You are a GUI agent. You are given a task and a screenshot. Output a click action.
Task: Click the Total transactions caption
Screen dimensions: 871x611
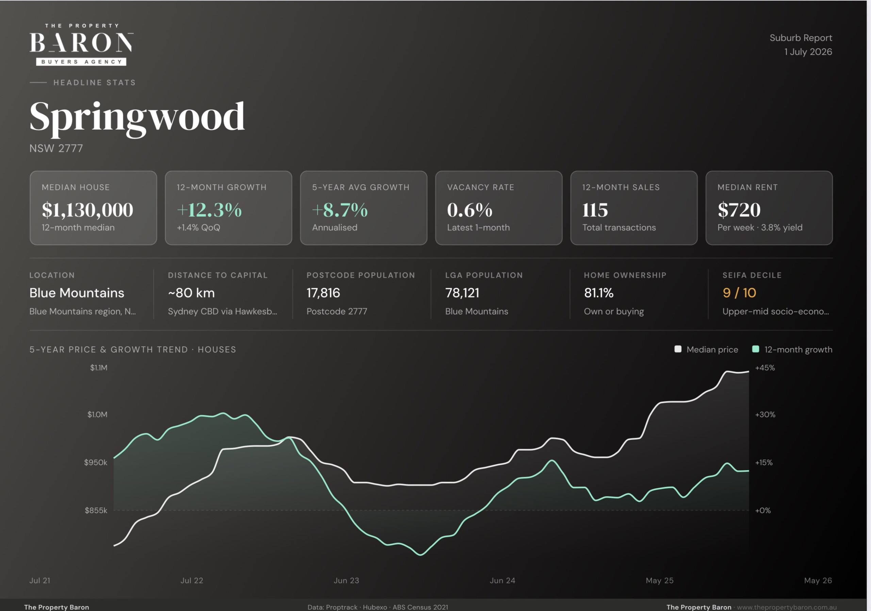click(x=619, y=228)
